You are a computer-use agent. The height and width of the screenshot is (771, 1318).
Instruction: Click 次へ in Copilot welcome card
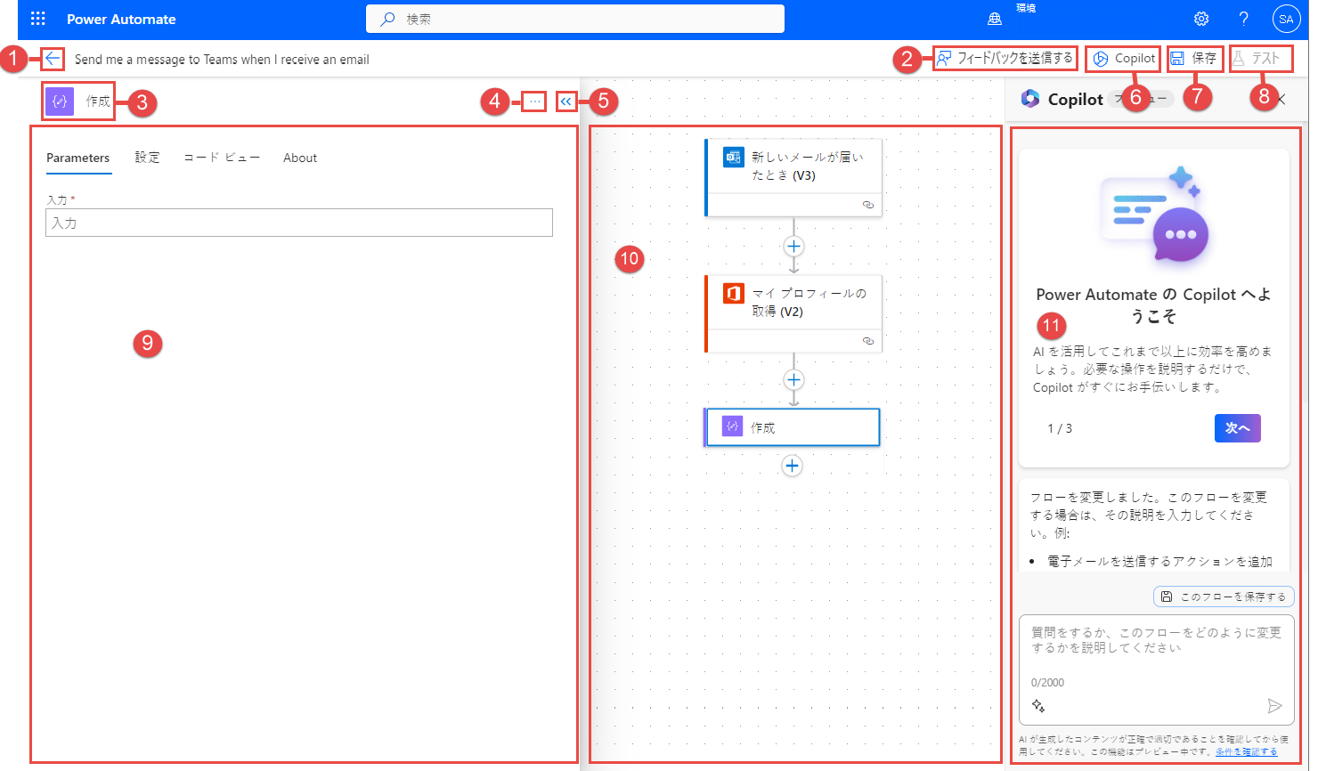[x=1238, y=428]
